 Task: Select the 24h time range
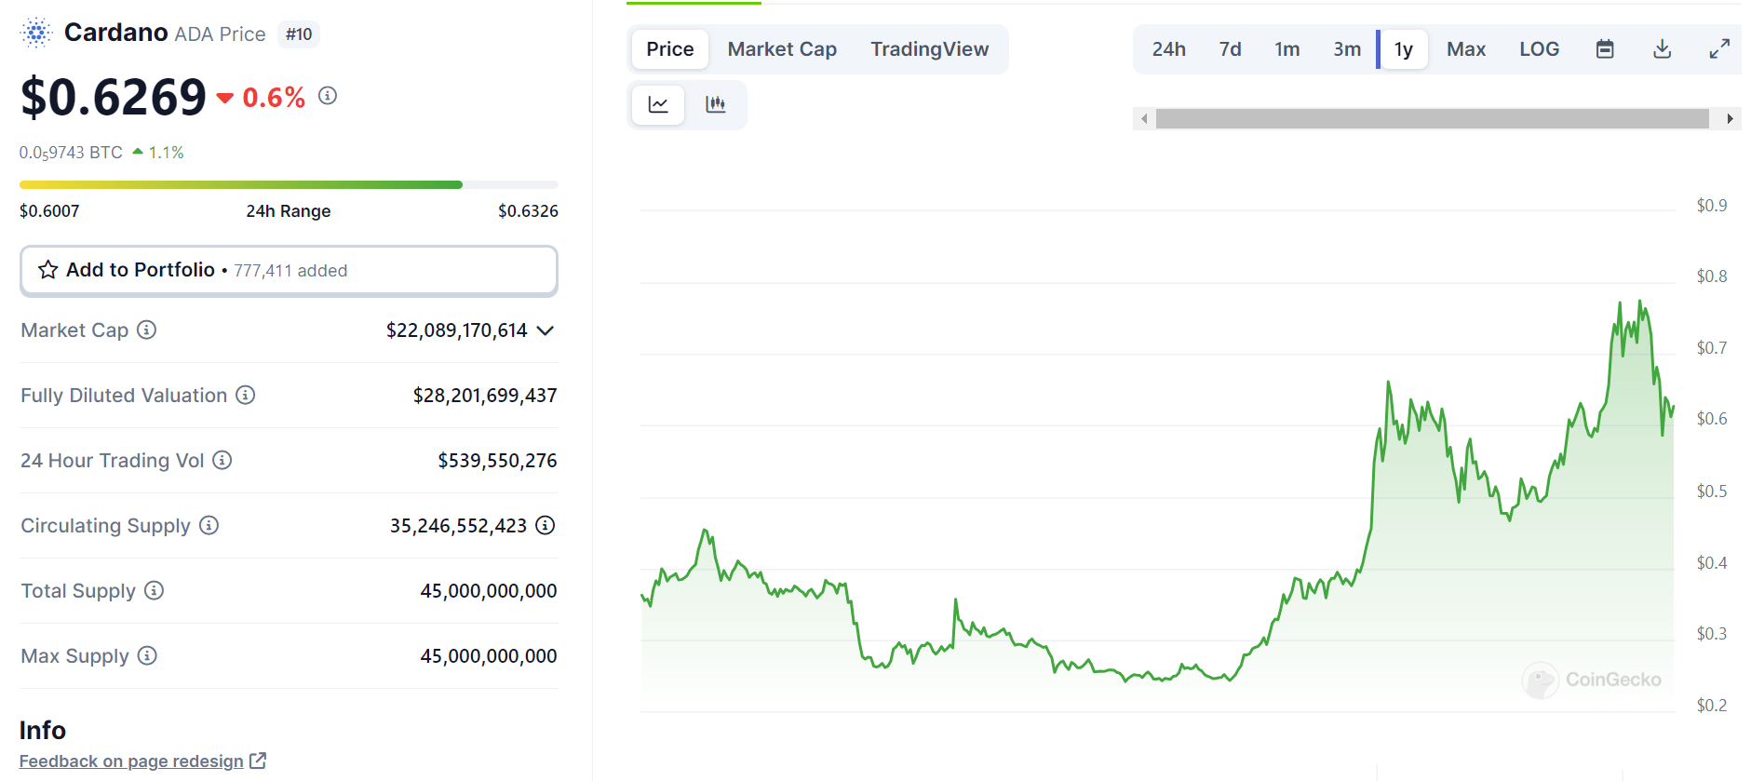point(1168,49)
